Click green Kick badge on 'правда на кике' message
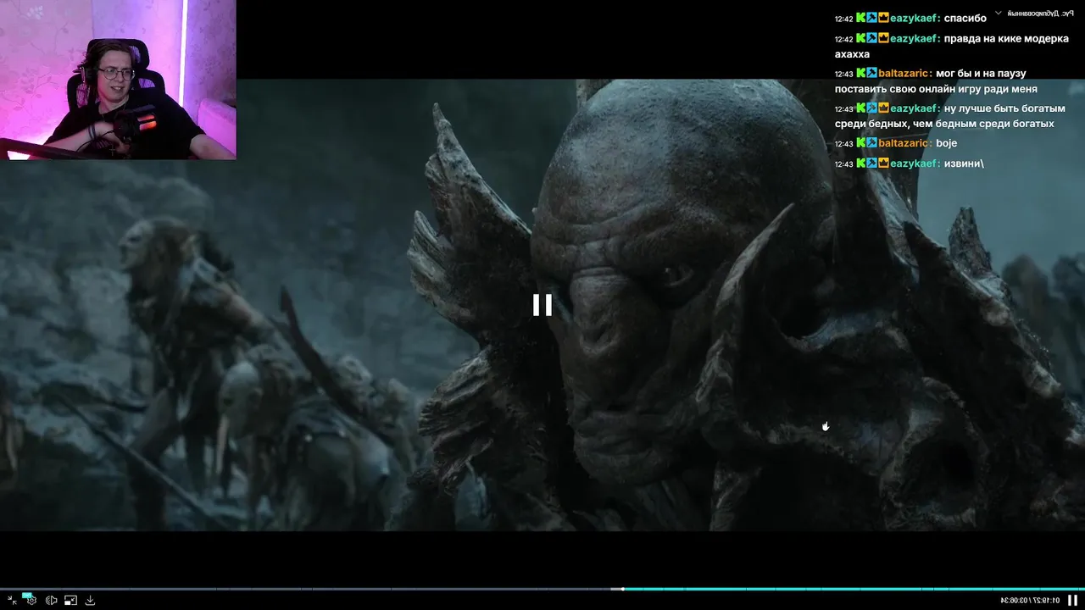The height and width of the screenshot is (610, 1085). click(x=860, y=39)
